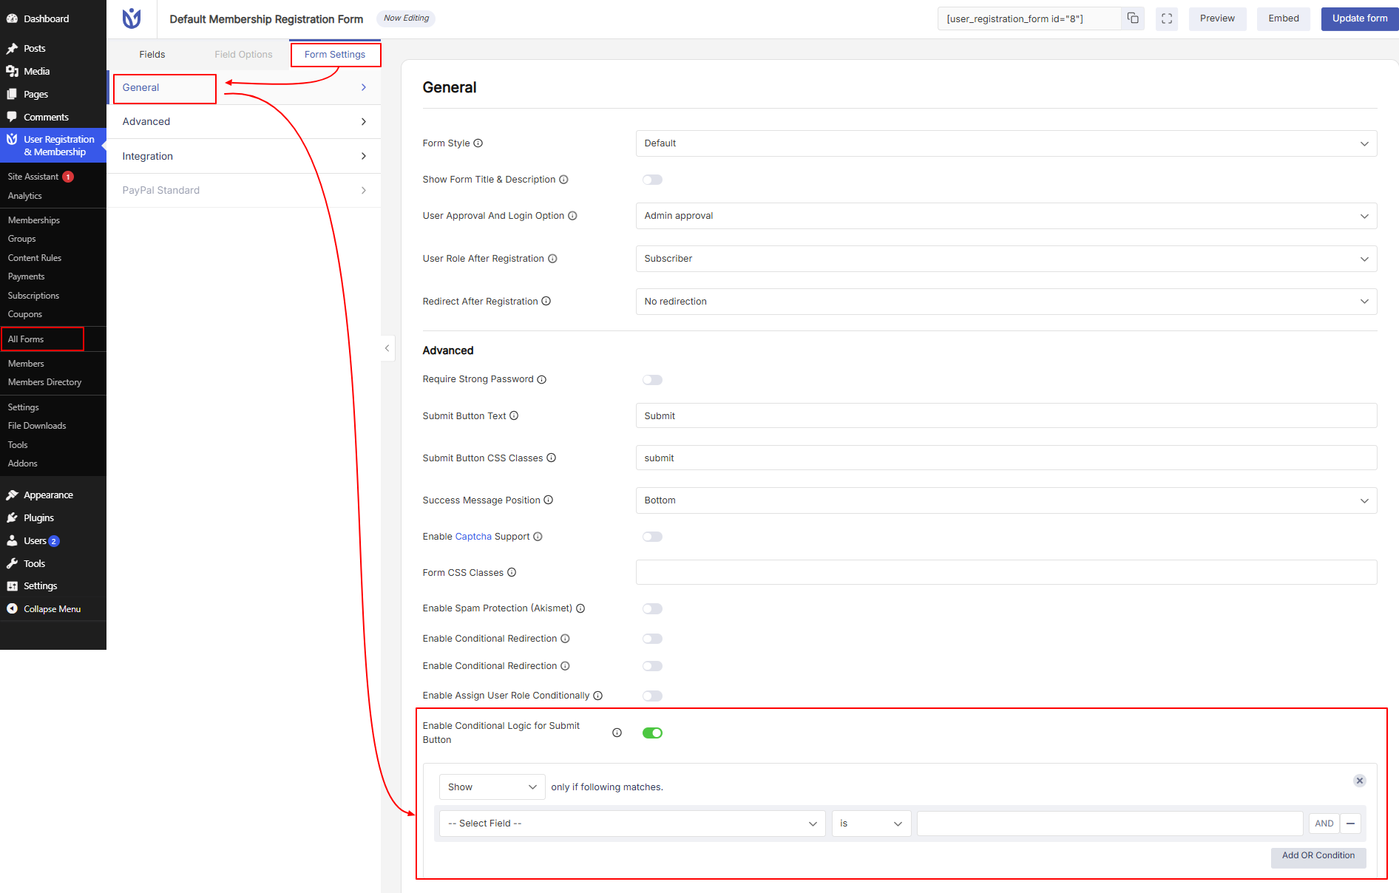1399x893 pixels.
Task: Open the 'is' operator dropdown
Action: (871, 824)
